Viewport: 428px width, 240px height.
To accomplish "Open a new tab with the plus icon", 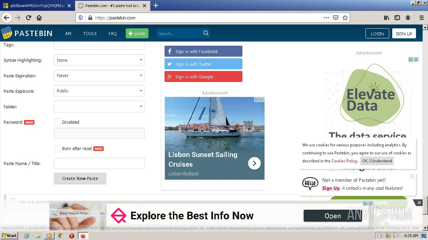I will pyautogui.click(x=156, y=5).
